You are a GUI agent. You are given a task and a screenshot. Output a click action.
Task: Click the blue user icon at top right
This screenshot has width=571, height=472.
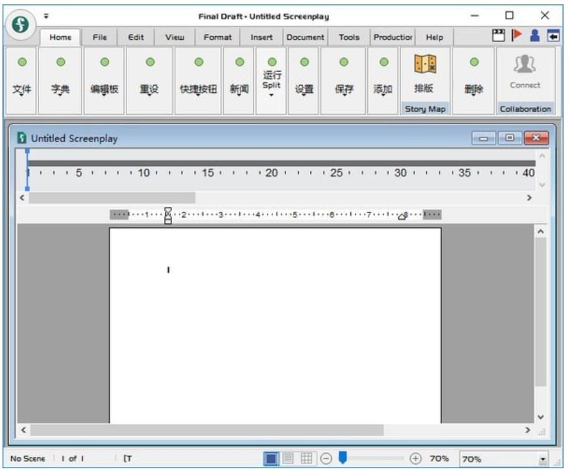(x=535, y=36)
